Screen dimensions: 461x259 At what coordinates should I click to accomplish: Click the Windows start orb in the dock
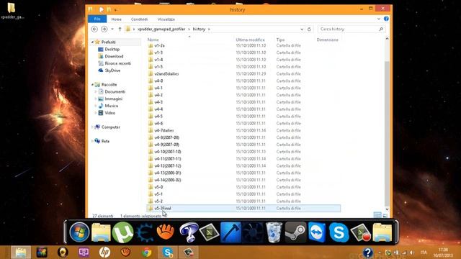79,232
